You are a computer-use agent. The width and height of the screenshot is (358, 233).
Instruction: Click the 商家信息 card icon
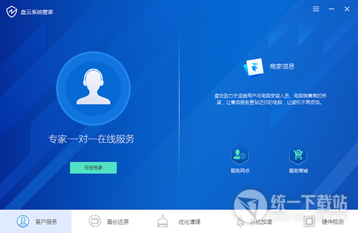tap(254, 68)
